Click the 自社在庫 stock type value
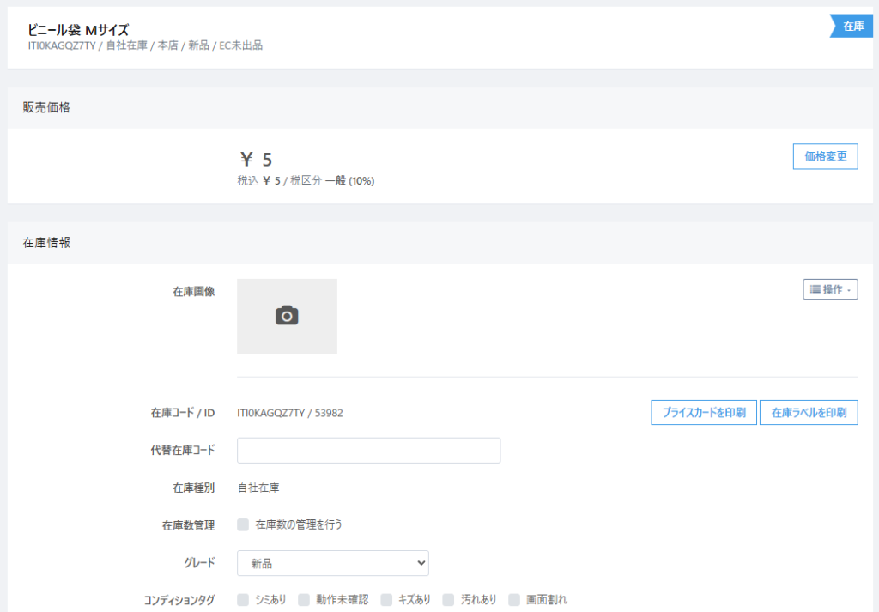This screenshot has height=612, width=879. click(258, 488)
